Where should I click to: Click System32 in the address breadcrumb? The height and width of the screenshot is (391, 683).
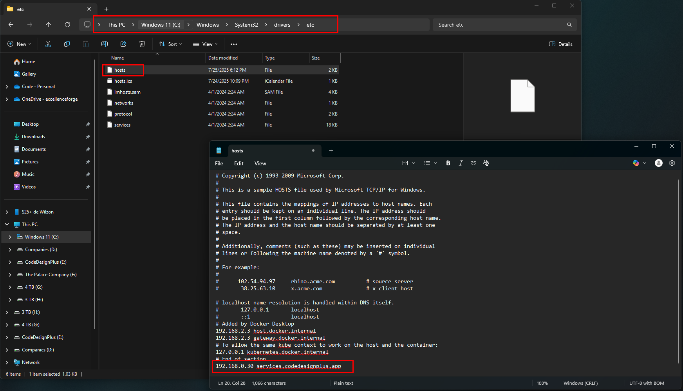click(246, 25)
